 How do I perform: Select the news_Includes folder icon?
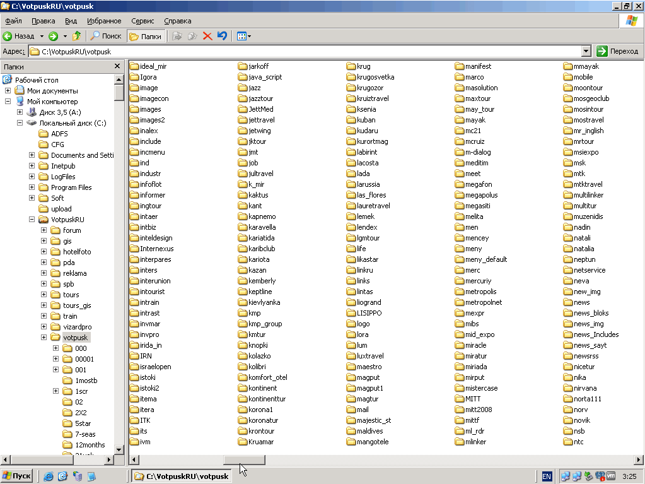pyautogui.click(x=568, y=334)
